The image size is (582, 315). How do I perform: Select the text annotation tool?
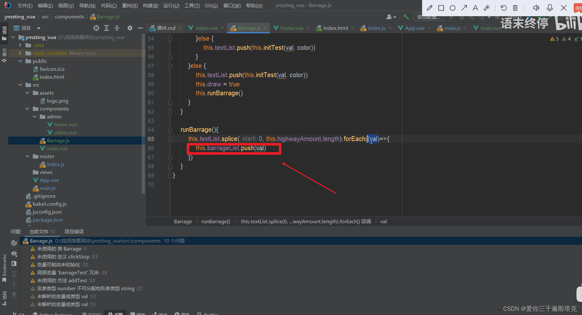coord(475,8)
